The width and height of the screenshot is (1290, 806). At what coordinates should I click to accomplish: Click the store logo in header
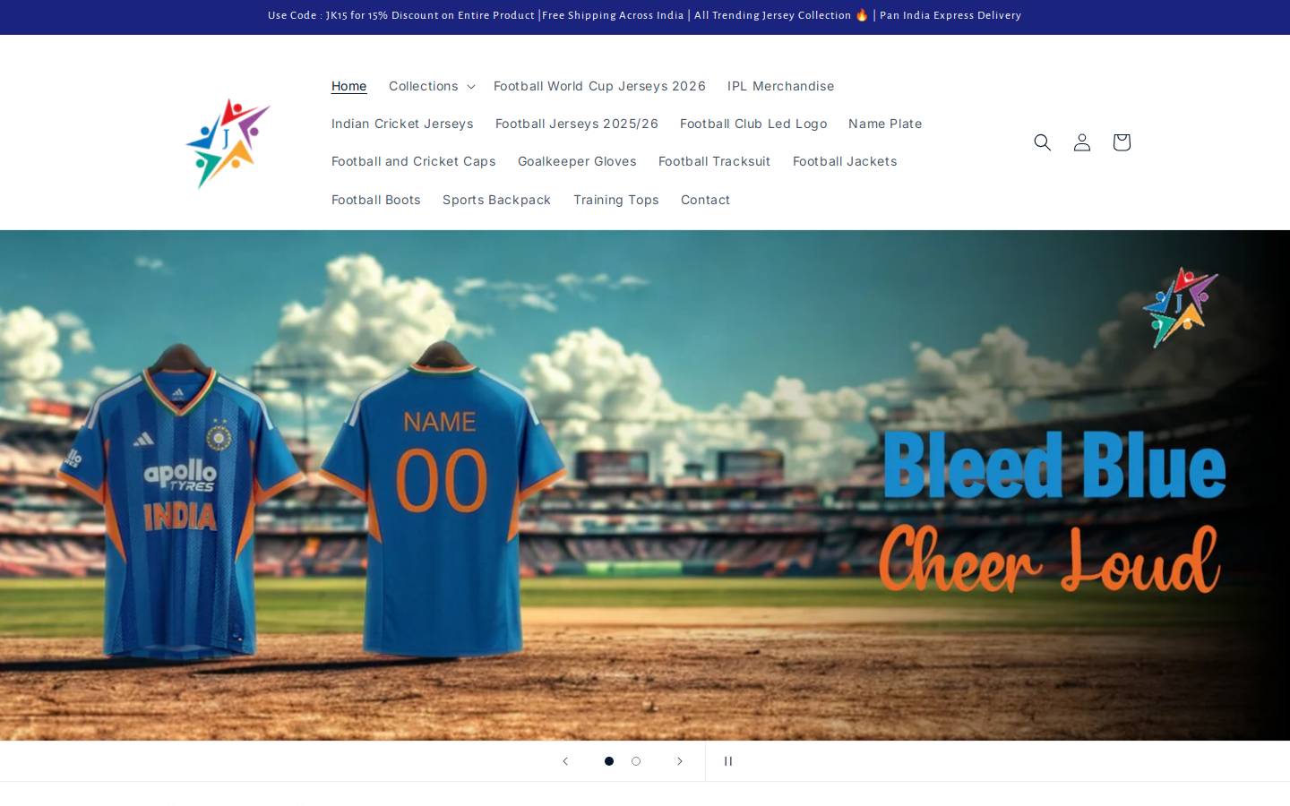click(228, 143)
